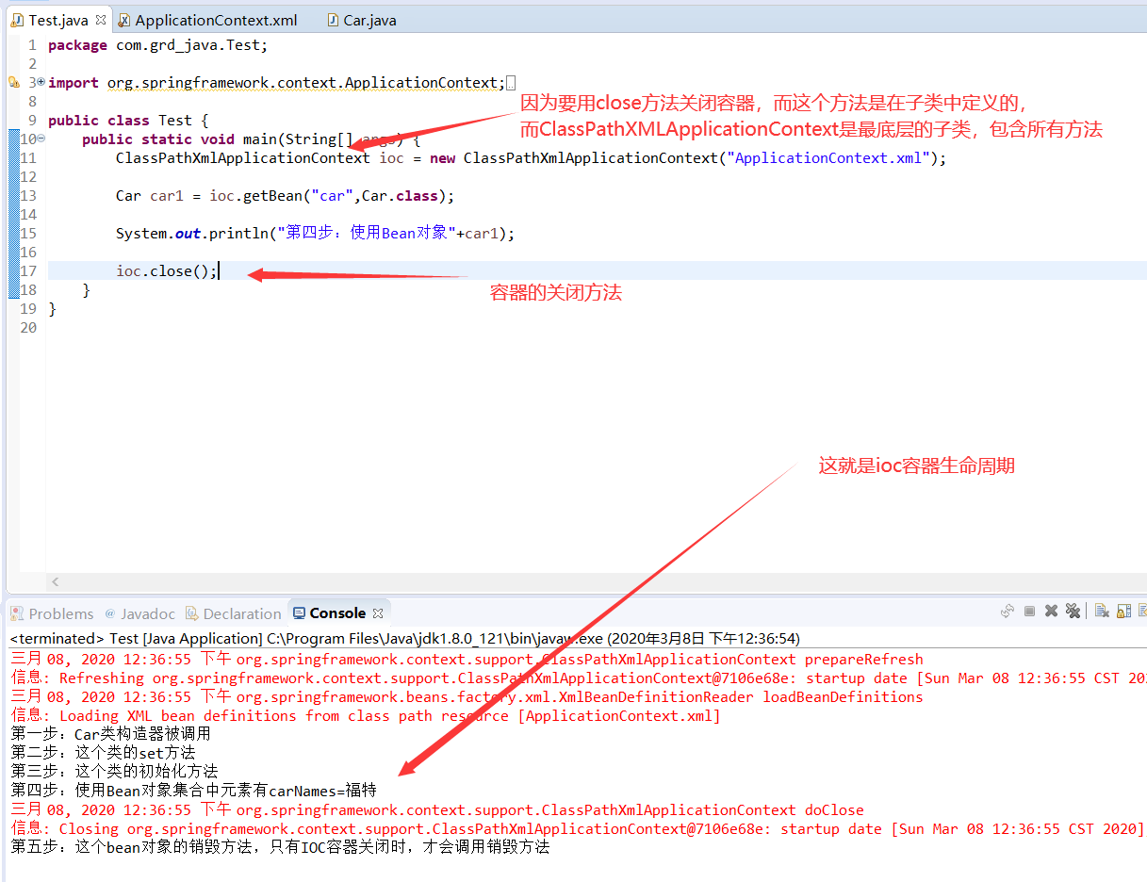Click the '第二步：这个类的set方法' console output
The height and width of the screenshot is (882, 1147).
(x=104, y=753)
